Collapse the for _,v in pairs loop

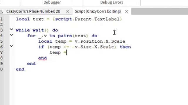coord(11,35)
